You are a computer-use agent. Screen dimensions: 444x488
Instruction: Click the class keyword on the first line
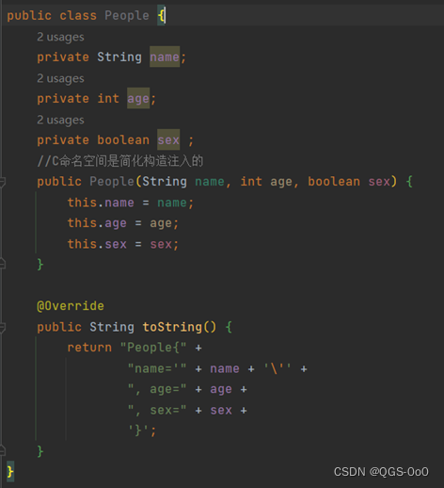coord(78,15)
